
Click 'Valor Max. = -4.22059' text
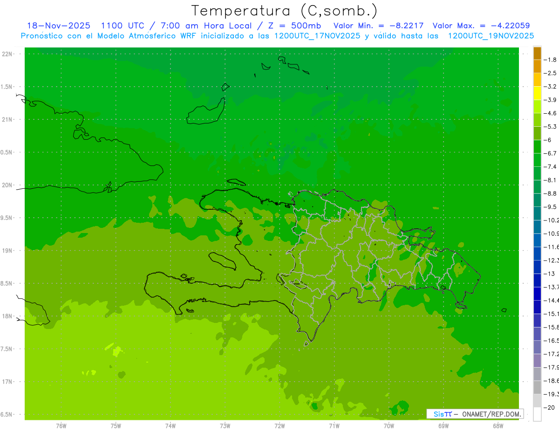click(481, 26)
